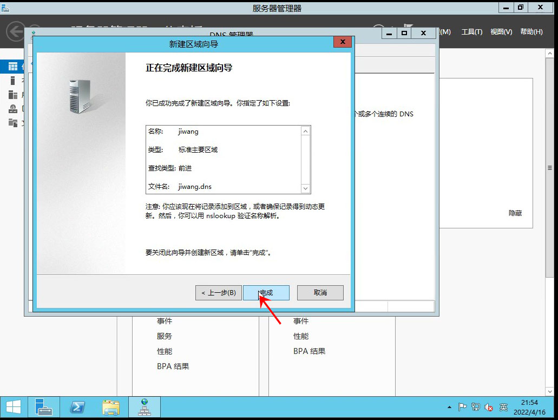Go back with 上一步(B) button

(219, 293)
